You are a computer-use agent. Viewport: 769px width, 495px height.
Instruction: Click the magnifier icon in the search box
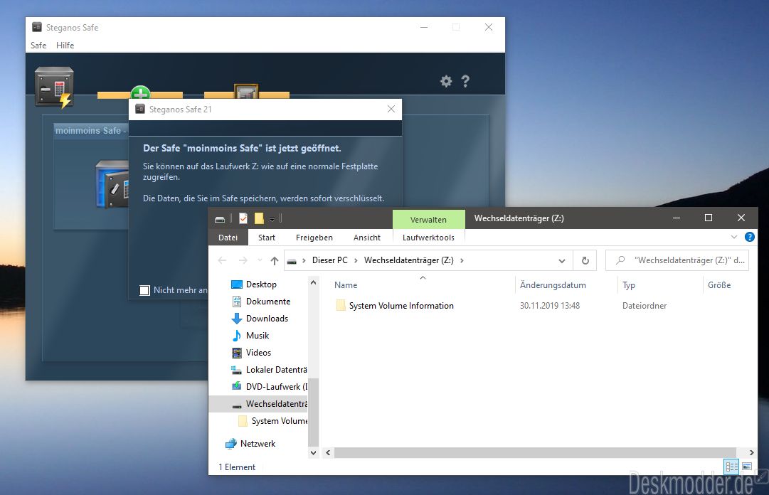point(620,260)
